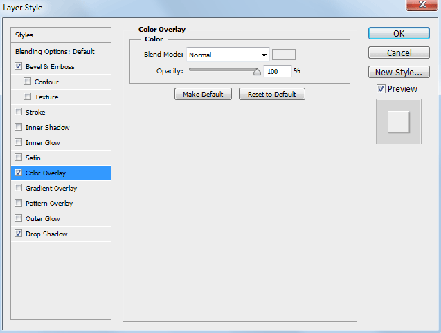Image resolution: width=441 pixels, height=333 pixels.
Task: Click the New Style... button
Action: (399, 72)
